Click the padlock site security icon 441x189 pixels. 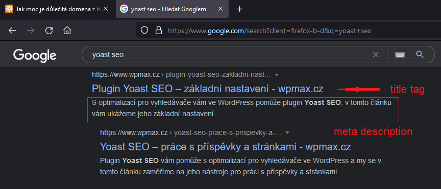(x=159, y=31)
